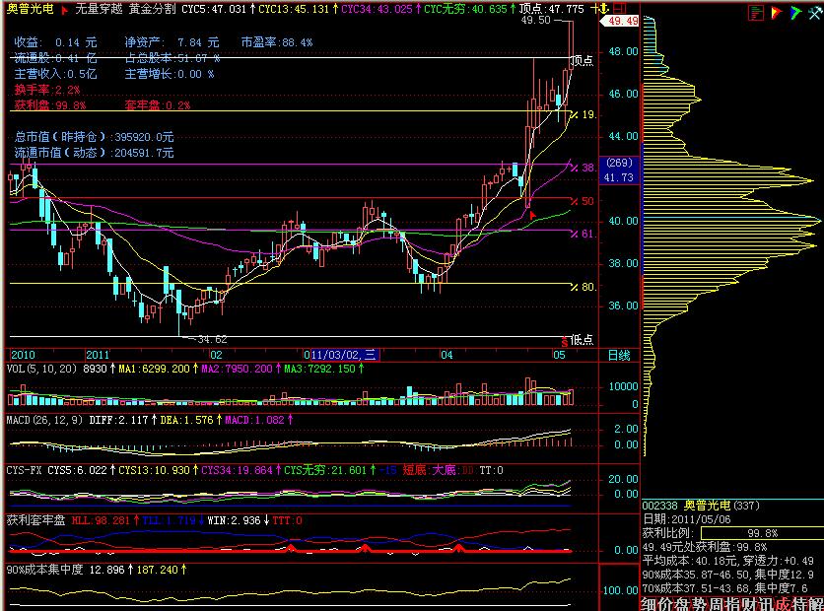Click the 61 percent golden ratio label
This screenshot has height=611, width=824.
[583, 234]
